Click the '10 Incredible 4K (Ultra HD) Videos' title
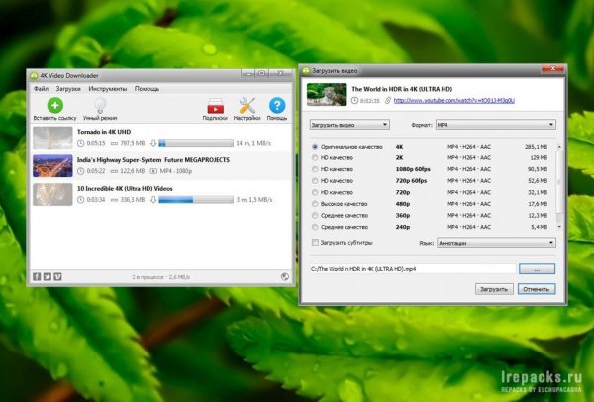Screen dimensions: 594x402 coord(125,189)
